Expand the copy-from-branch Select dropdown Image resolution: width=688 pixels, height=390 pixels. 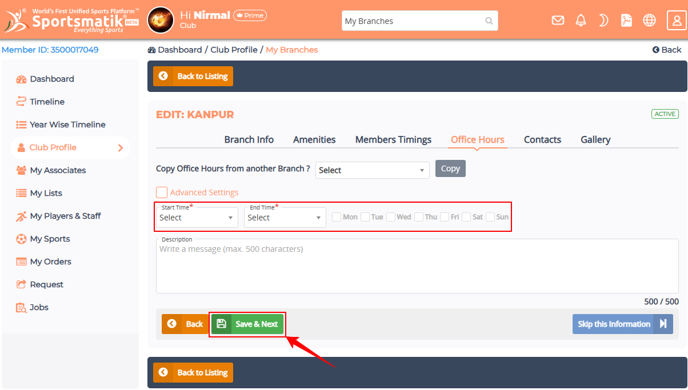point(373,170)
